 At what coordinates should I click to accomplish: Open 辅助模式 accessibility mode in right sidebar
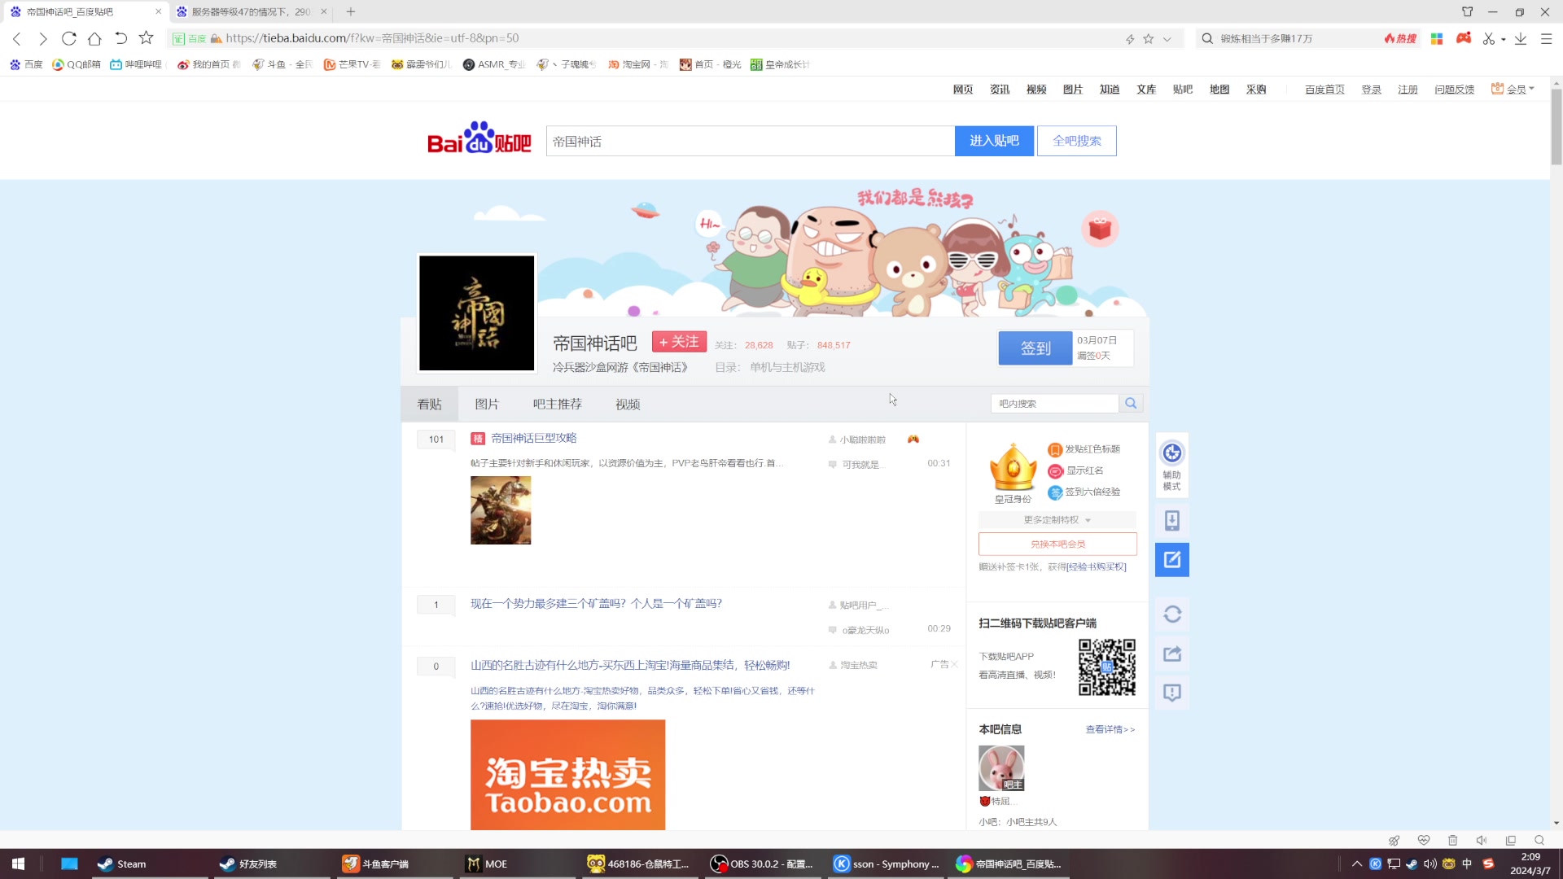pyautogui.click(x=1171, y=465)
